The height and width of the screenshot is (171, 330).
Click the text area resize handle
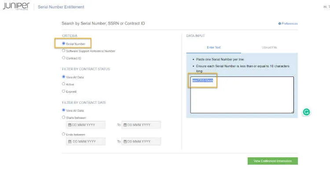click(x=292, y=112)
